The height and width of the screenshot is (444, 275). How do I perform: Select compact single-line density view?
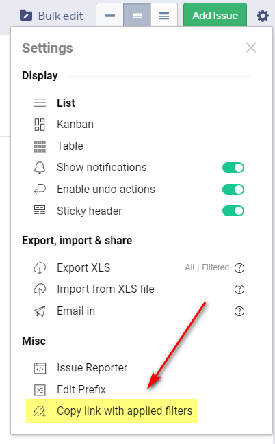110,16
